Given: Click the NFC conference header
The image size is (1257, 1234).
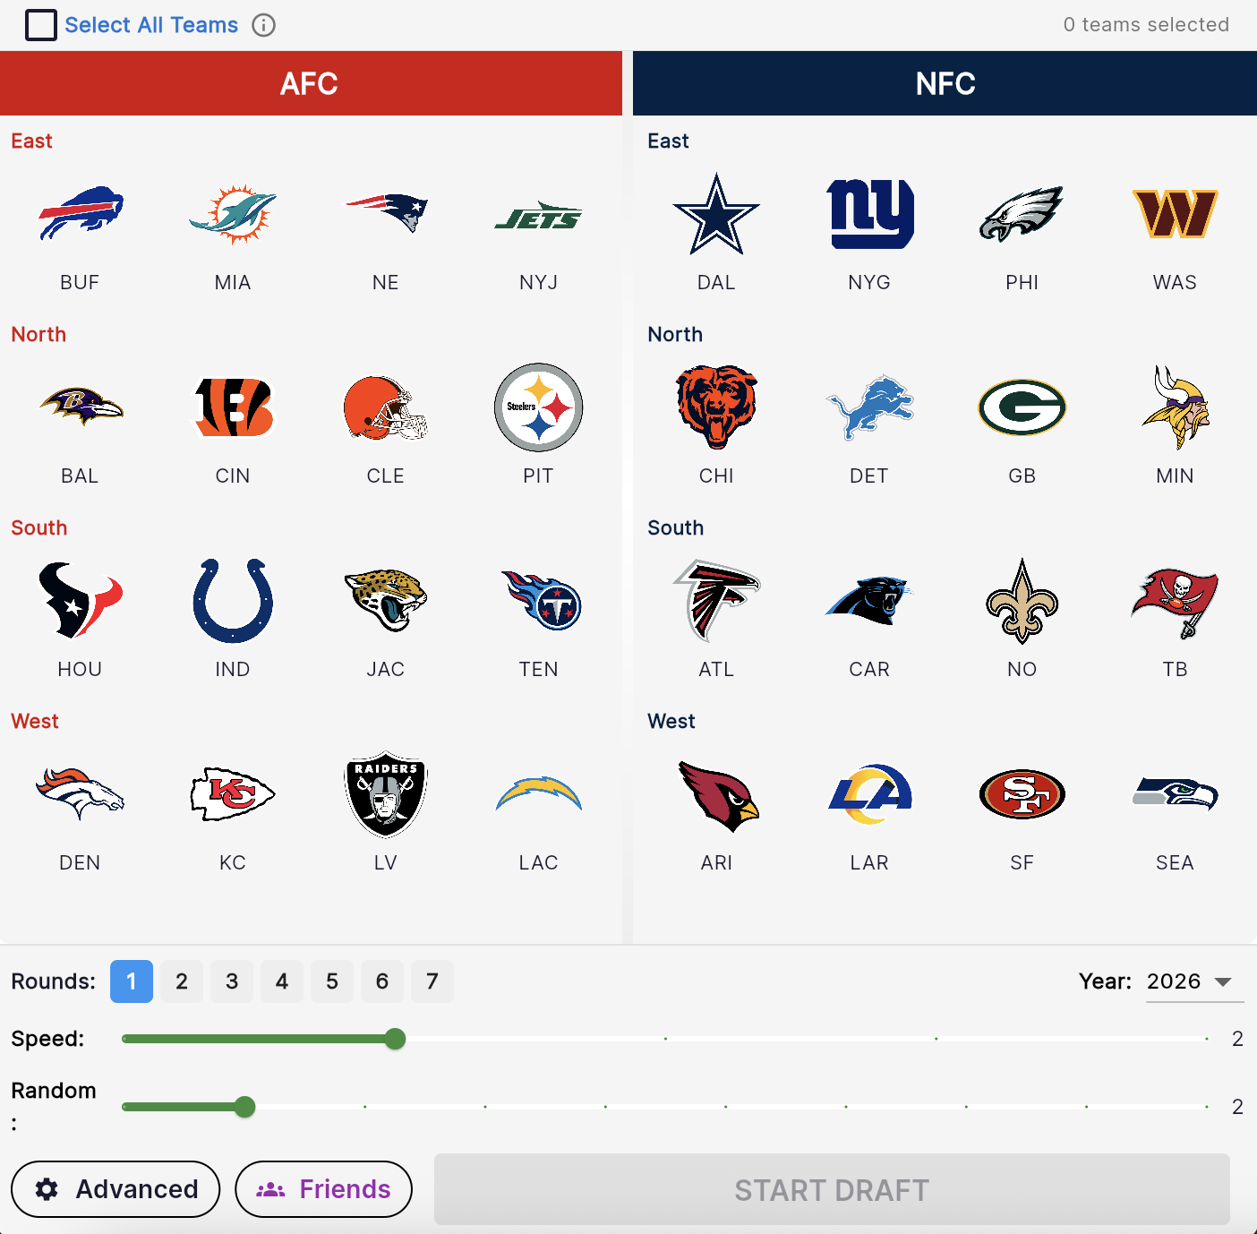Looking at the screenshot, I should pyautogui.click(x=945, y=83).
